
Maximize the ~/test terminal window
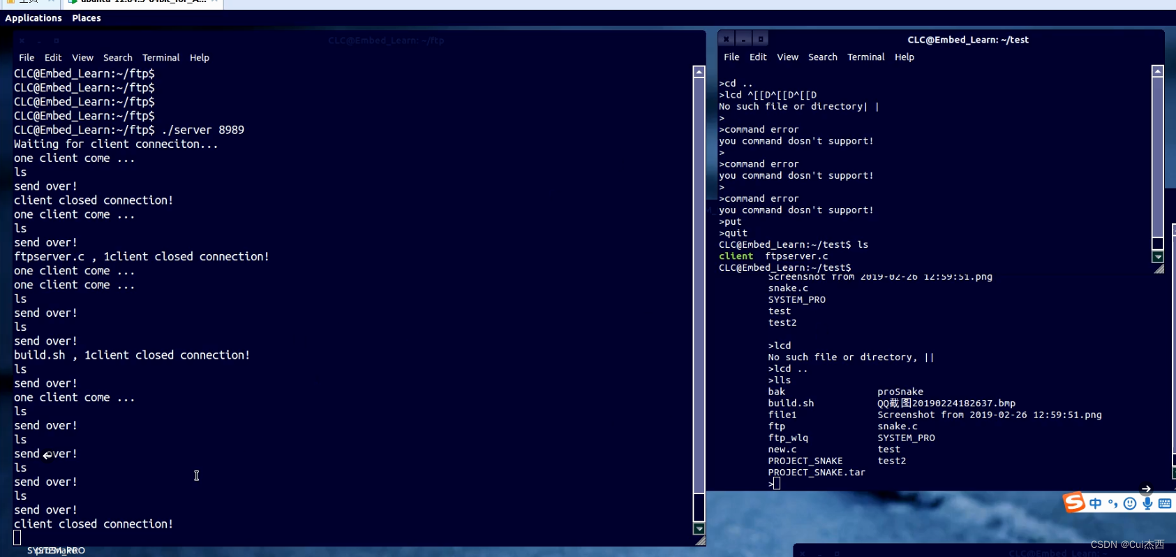761,39
